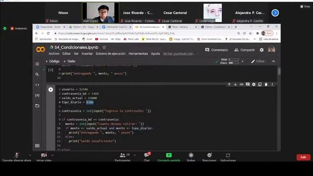Show more bookmarks with the double chevron
This screenshot has width=313, height=176.
[x=254, y=39]
